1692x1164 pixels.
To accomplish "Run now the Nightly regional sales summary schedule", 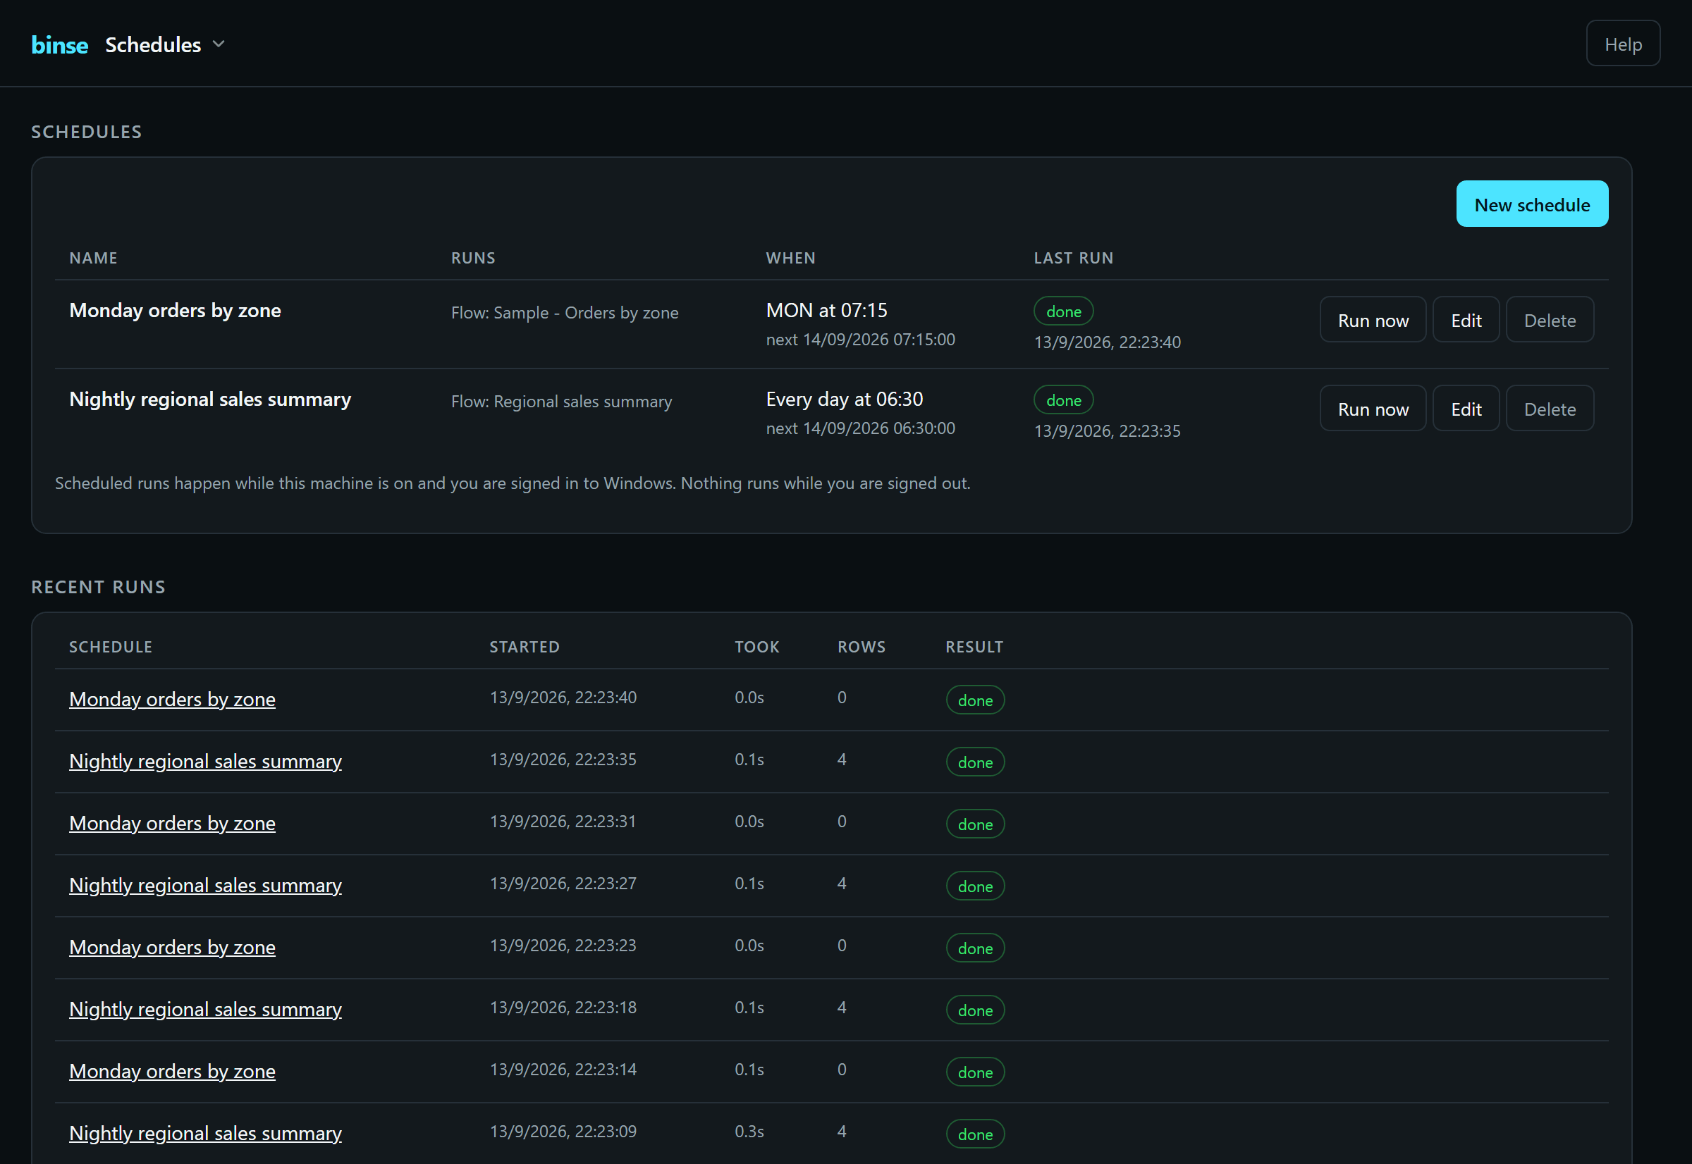I will pyautogui.click(x=1373, y=409).
